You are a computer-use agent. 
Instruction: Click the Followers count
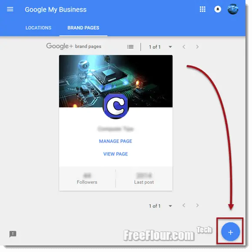coord(87,179)
